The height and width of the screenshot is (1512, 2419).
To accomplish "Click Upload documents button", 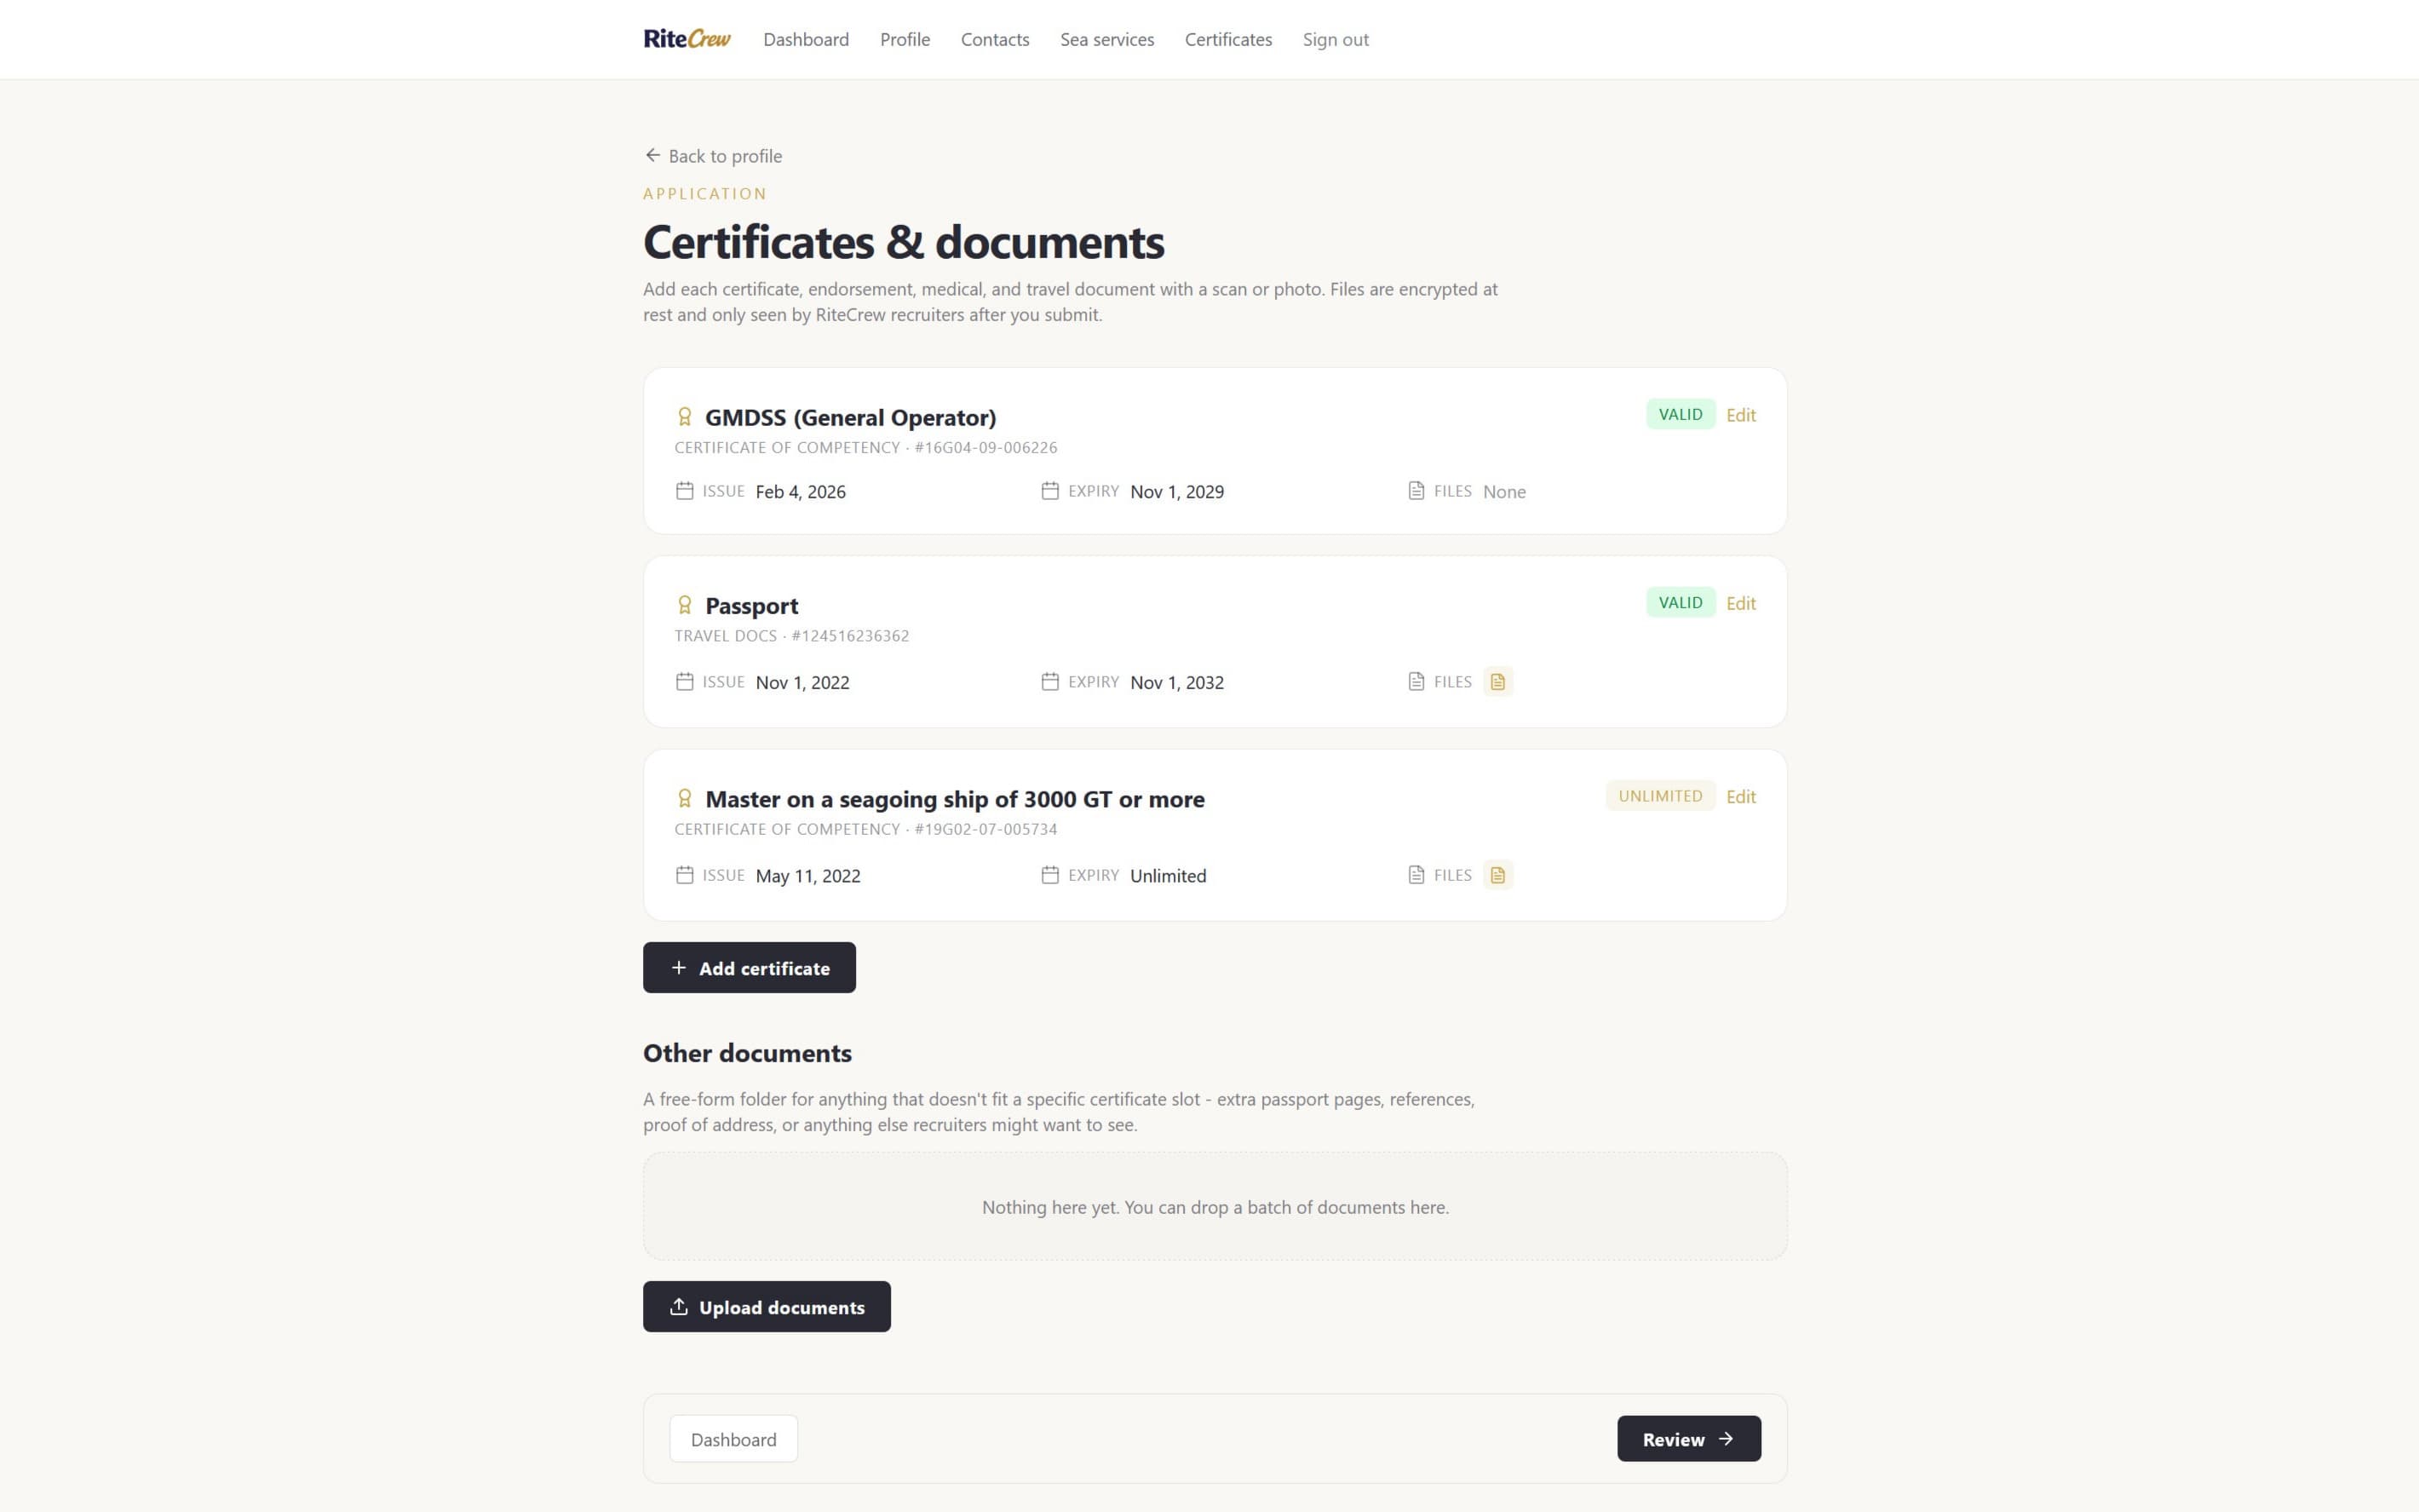I will (x=767, y=1306).
